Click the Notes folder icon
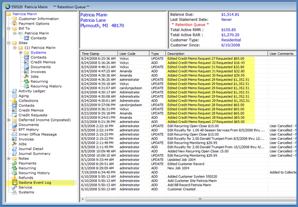This screenshot has height=207, width=298. (14, 159)
